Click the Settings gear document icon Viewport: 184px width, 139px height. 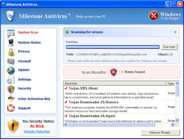[11, 80]
